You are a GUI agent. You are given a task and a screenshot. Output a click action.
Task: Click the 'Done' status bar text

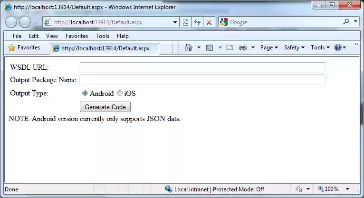click(x=11, y=189)
